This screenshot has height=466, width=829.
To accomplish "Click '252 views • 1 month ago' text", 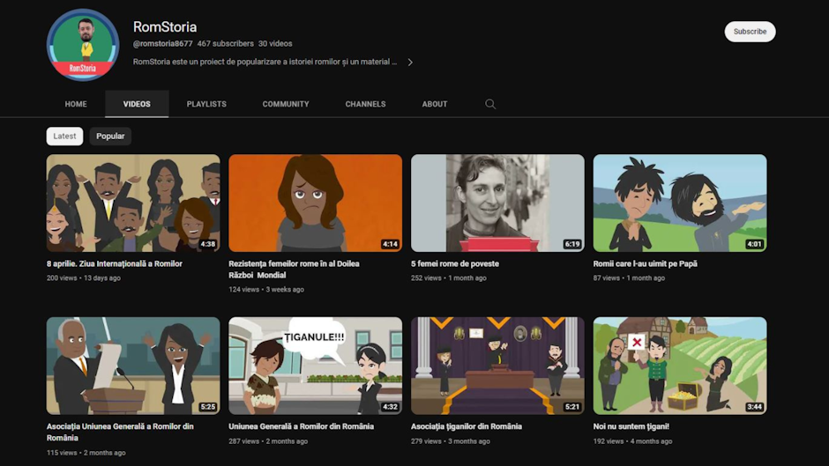I will coord(449,277).
